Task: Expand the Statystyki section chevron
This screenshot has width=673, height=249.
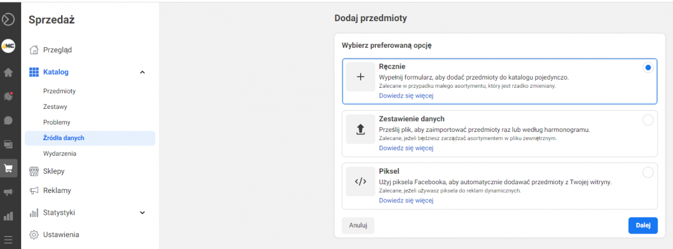Action: (142, 213)
